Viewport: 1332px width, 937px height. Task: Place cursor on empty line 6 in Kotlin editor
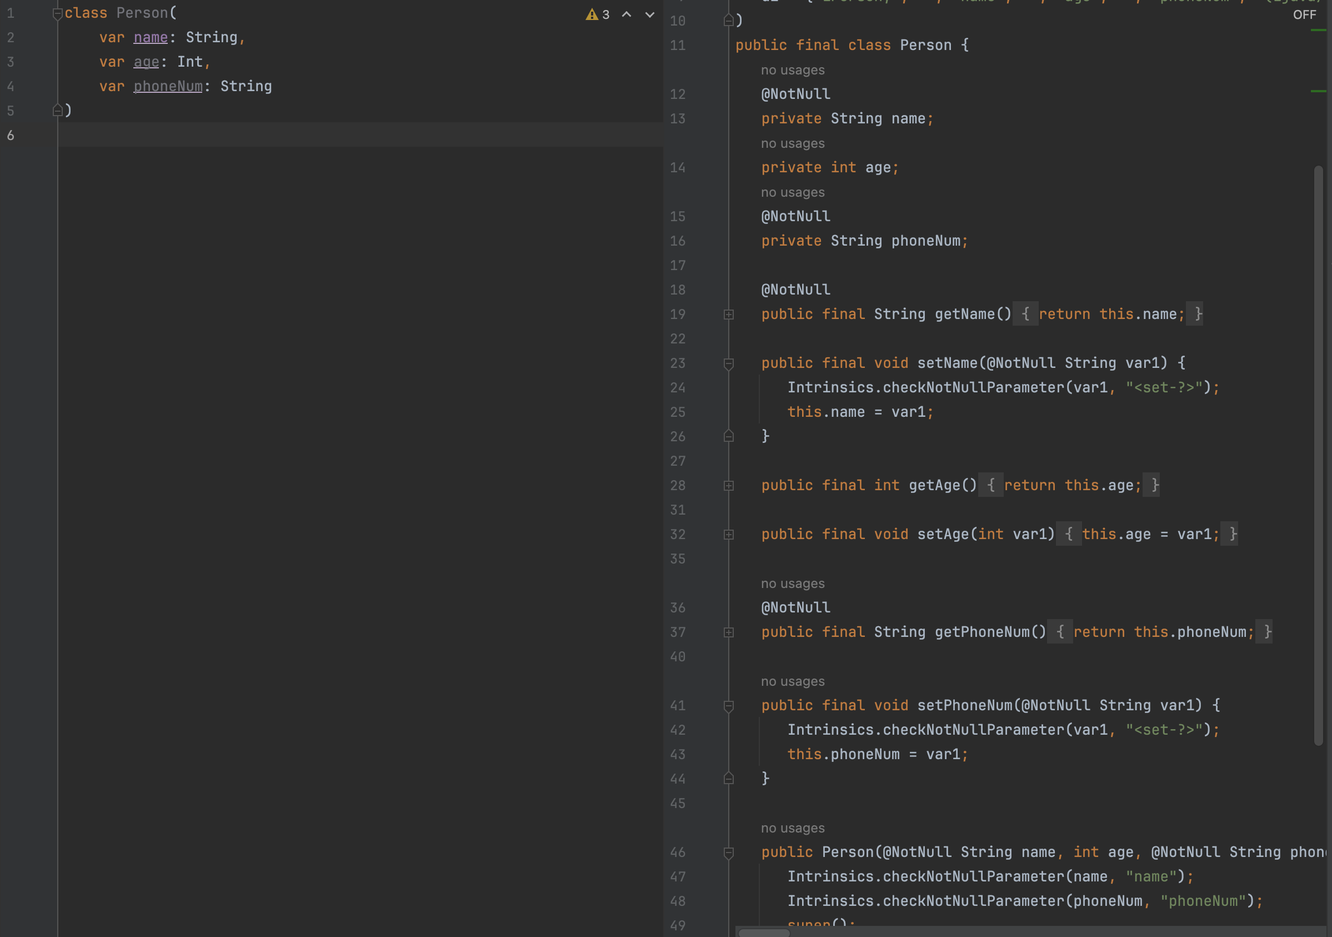tap(360, 134)
